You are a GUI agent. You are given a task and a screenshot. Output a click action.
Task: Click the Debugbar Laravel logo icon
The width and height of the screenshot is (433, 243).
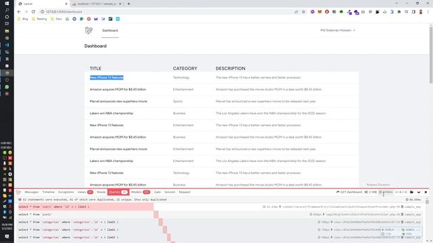18,192
